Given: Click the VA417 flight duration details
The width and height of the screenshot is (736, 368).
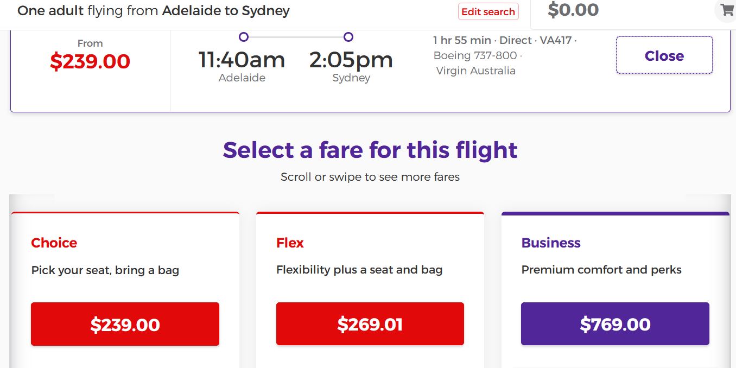Looking at the screenshot, I should tap(504, 41).
